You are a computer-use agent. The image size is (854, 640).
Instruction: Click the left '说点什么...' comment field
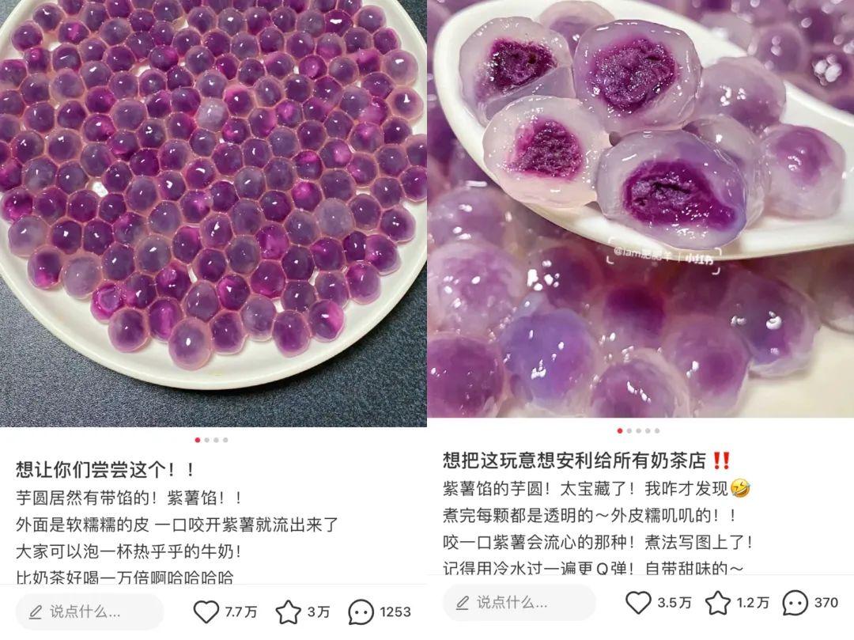coord(89,612)
